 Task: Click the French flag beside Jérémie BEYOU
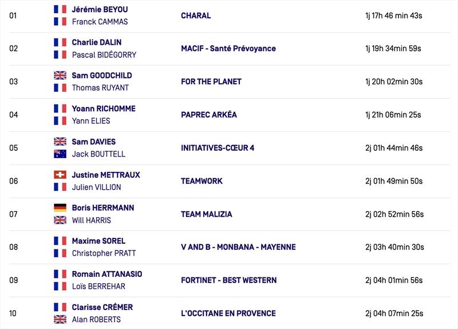[x=60, y=9]
